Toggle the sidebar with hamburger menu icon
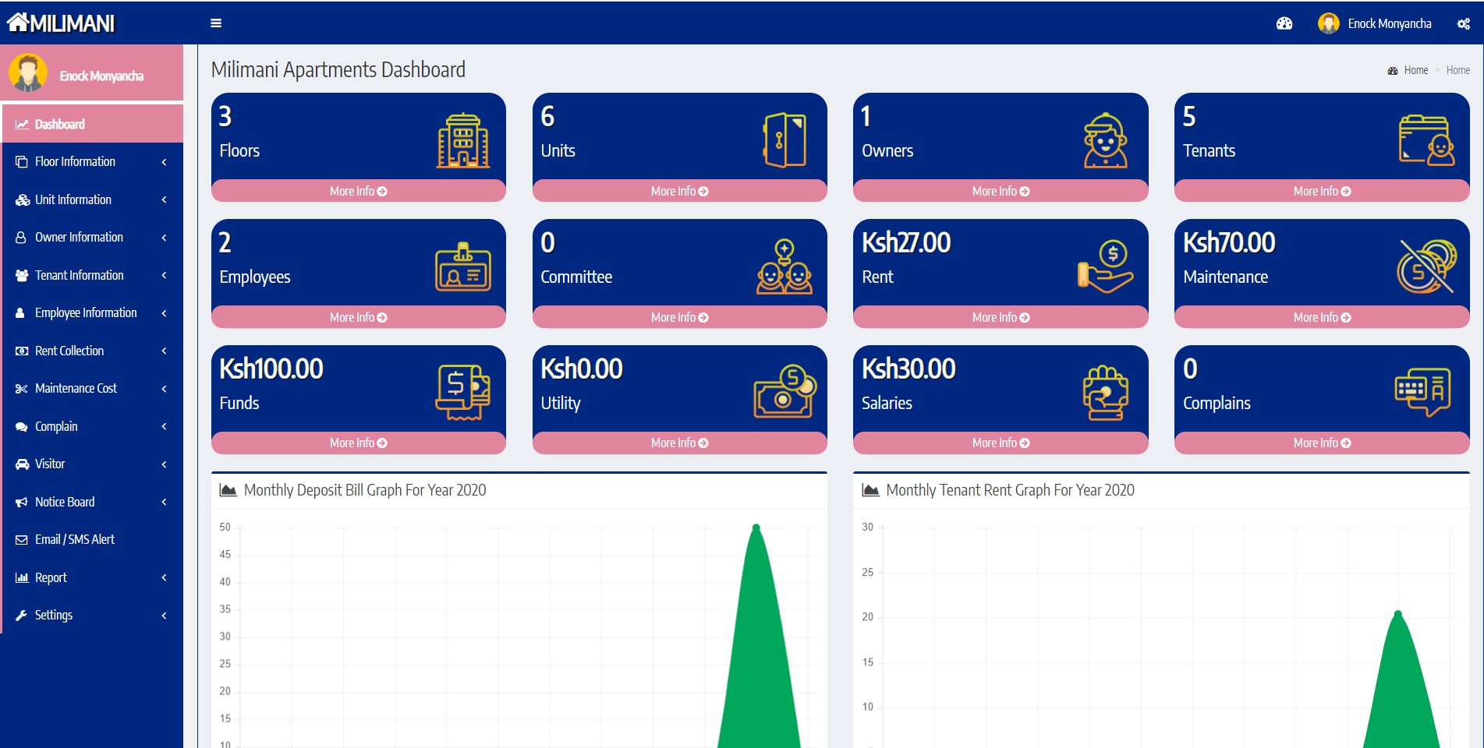 tap(216, 23)
